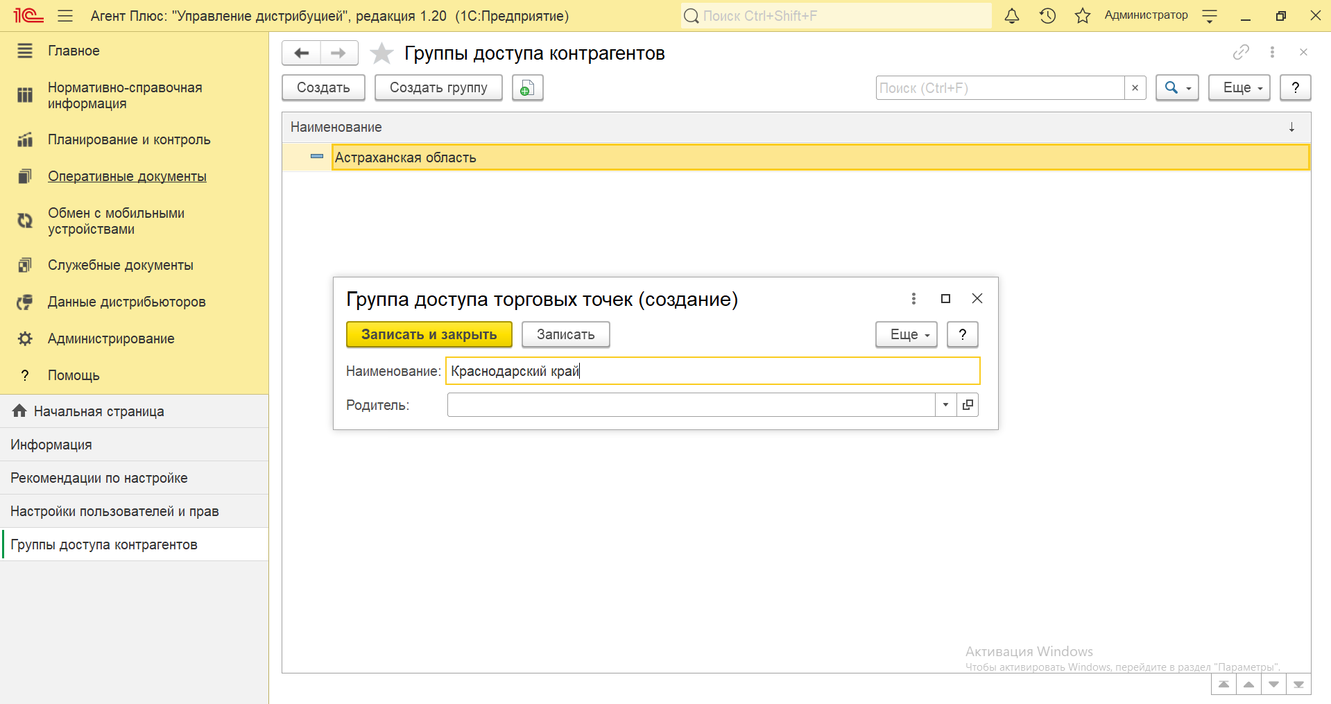
Task: Expand the search magnifier dropdown
Action: click(x=1177, y=88)
